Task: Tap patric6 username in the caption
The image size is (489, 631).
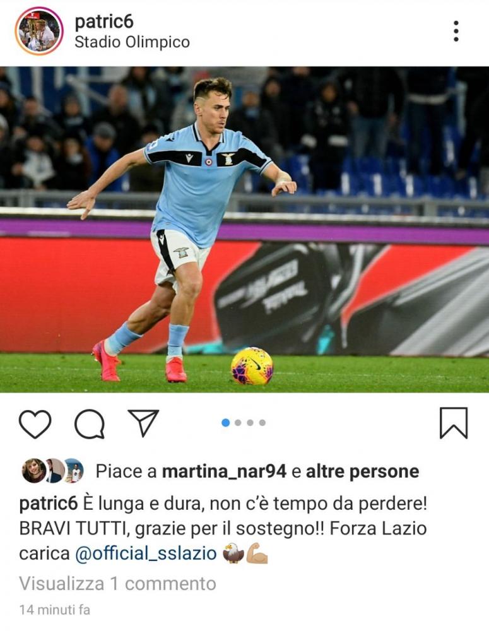Action: [49, 504]
